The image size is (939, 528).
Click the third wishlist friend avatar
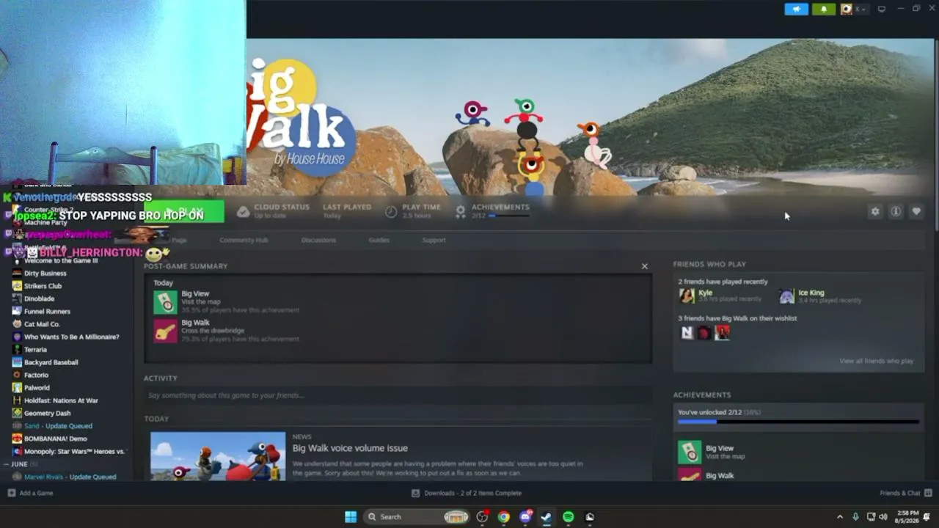click(722, 332)
